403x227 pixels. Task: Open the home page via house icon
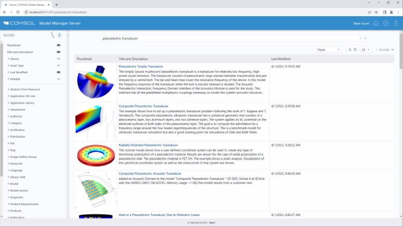coord(376,23)
